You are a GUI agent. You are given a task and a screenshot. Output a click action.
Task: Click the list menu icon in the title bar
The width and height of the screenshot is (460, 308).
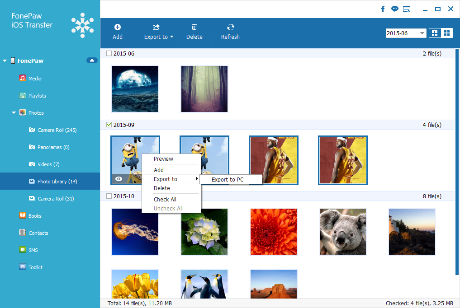click(407, 9)
